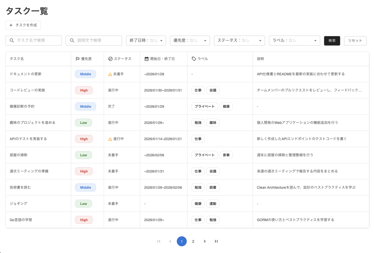This screenshot has height=253, width=374.
Task: Go to first page of pagination
Action: click(x=159, y=241)
